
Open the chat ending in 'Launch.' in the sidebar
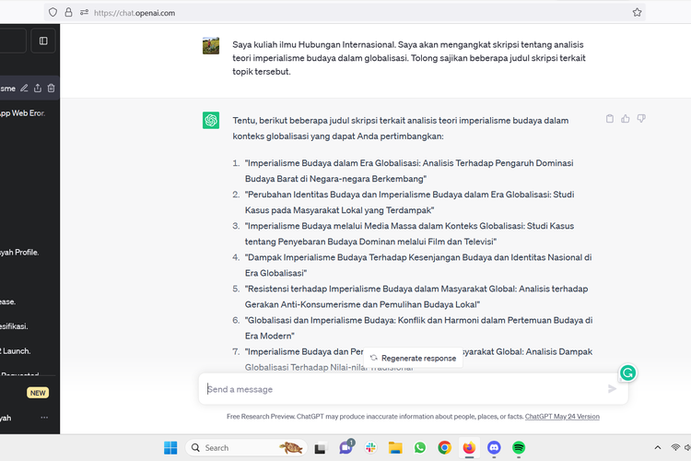point(18,350)
